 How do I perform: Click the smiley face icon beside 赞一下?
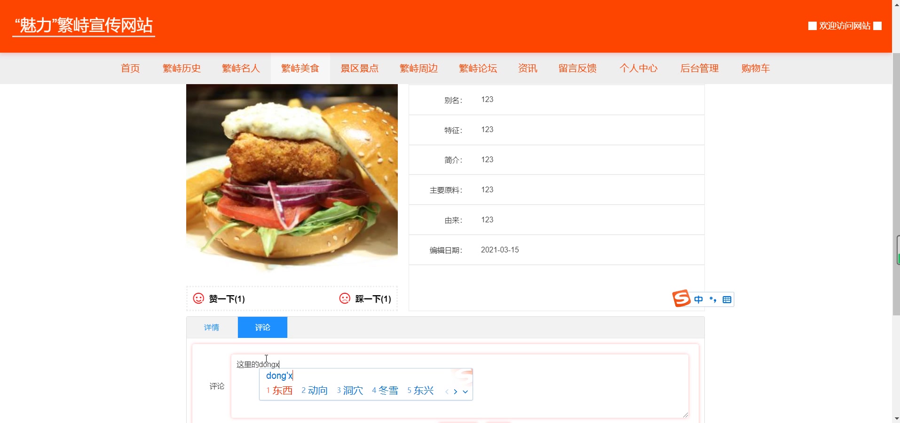click(x=197, y=298)
